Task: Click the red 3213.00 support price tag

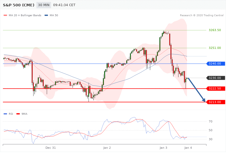Action: 216,102
